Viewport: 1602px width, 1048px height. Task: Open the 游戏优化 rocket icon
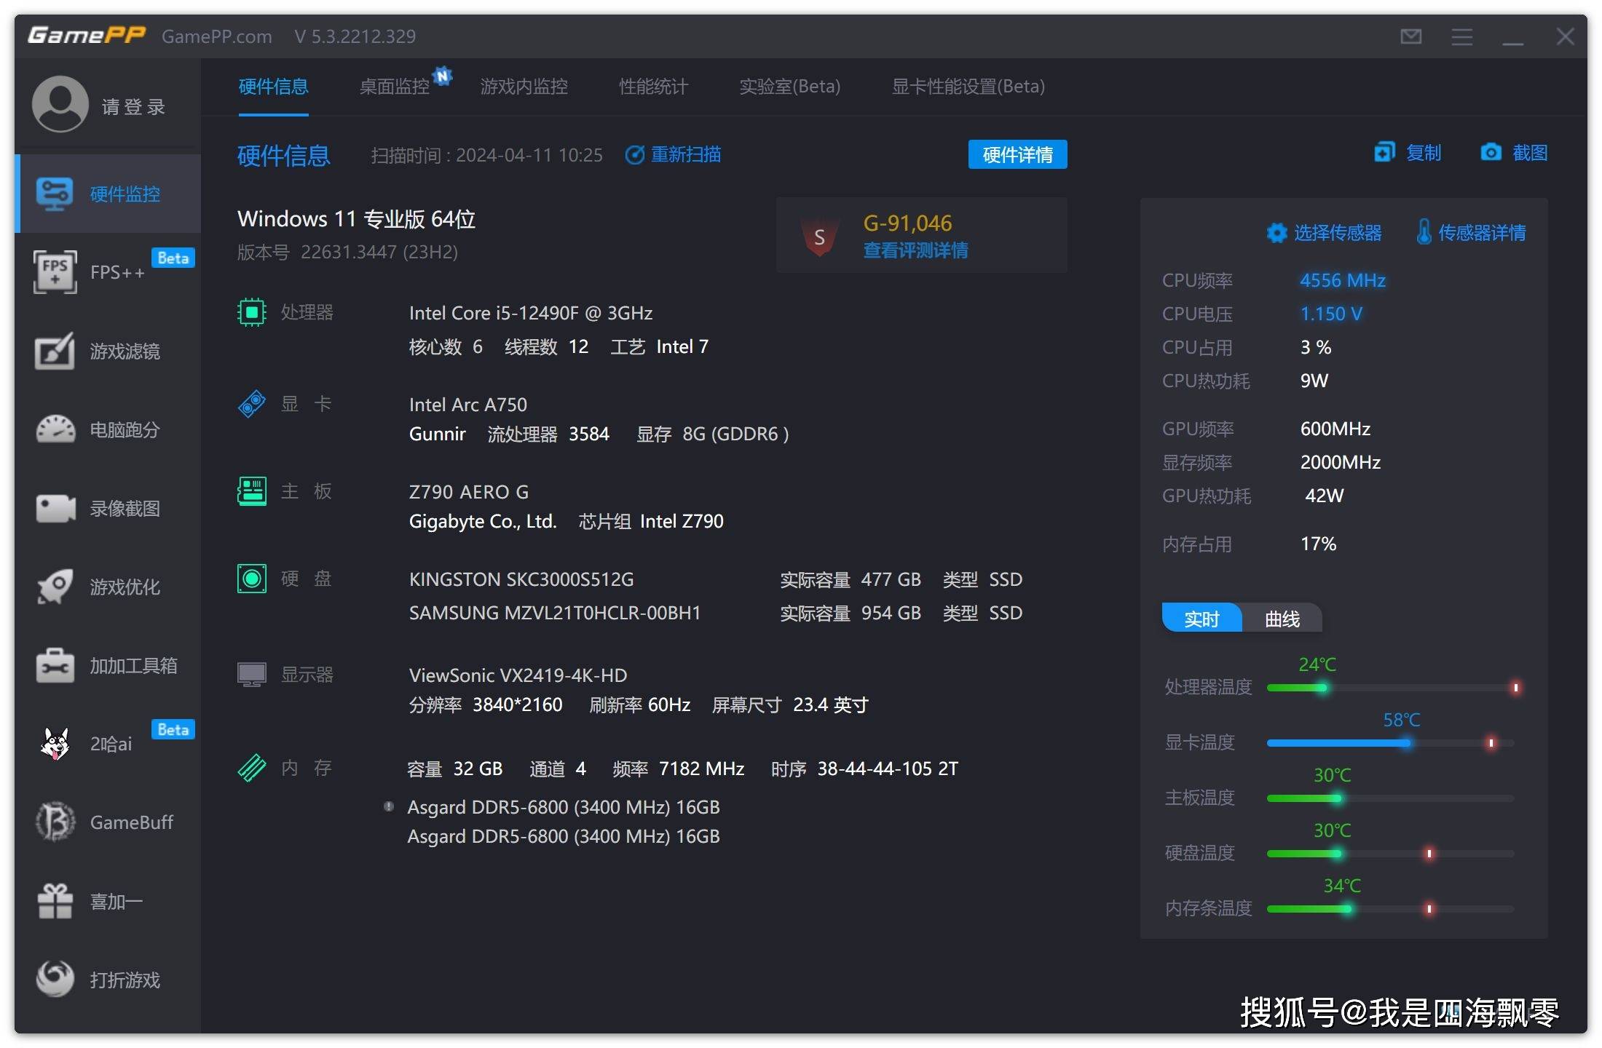[x=55, y=587]
